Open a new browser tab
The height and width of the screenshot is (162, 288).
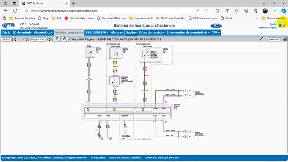pos(74,3)
